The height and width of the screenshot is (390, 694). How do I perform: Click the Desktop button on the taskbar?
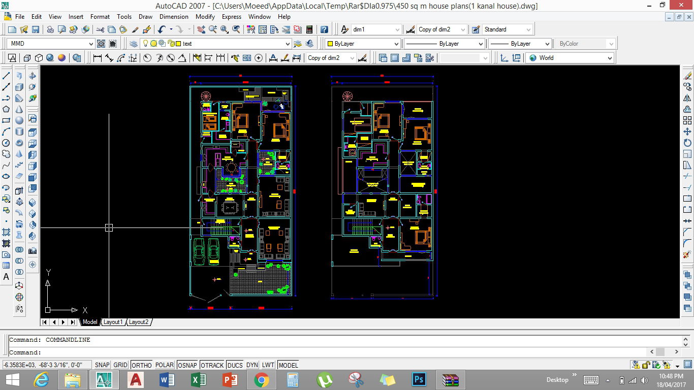[557, 379]
